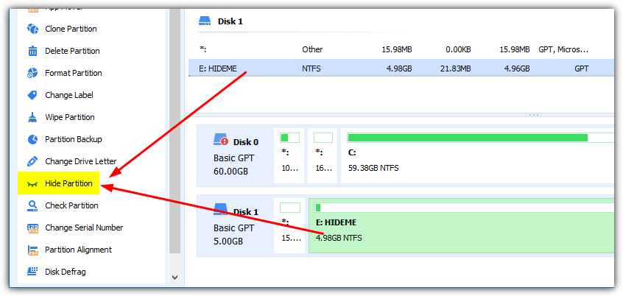Image resolution: width=623 pixels, height=296 pixels.
Task: Open Partition Backup option
Action: (74, 139)
